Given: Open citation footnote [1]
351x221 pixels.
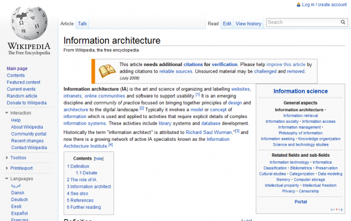Looking at the screenshot, I should (x=198, y=95).
